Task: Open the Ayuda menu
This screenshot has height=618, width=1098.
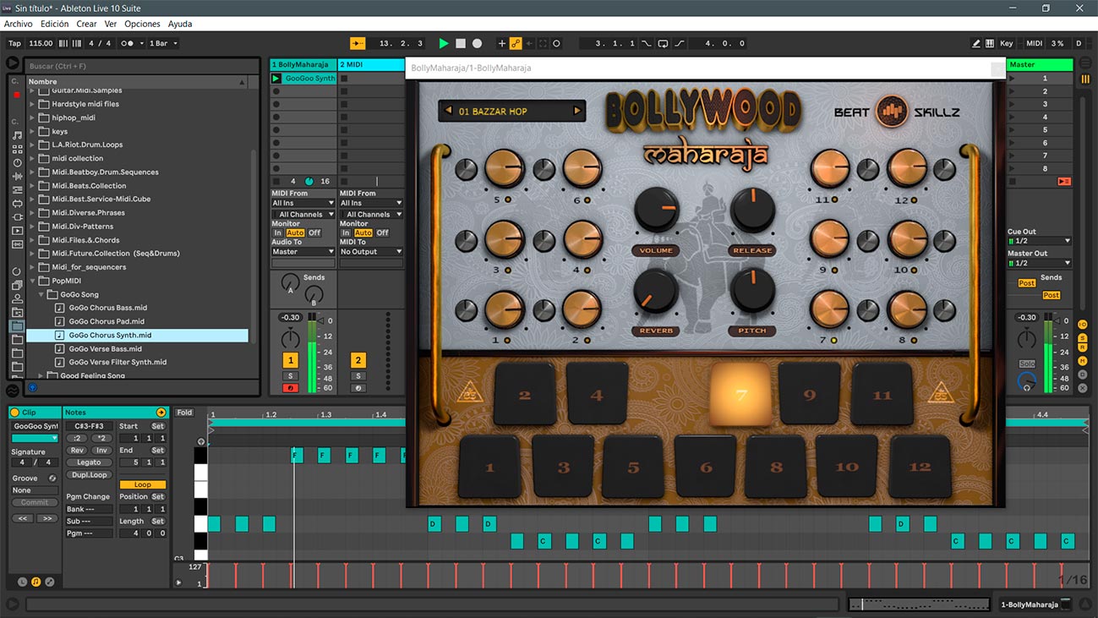Action: point(180,25)
